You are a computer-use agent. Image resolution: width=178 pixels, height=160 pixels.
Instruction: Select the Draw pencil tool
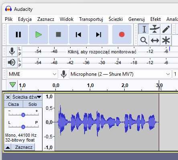166,29
